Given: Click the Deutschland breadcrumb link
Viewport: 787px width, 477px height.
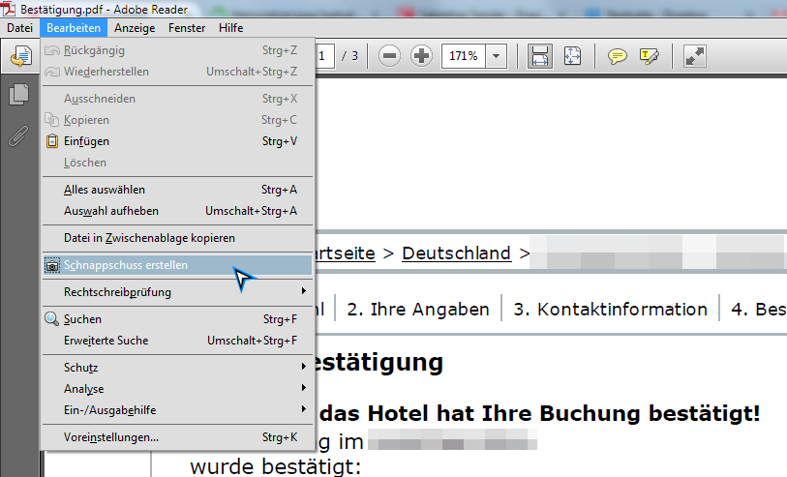Looking at the screenshot, I should pyautogui.click(x=456, y=253).
